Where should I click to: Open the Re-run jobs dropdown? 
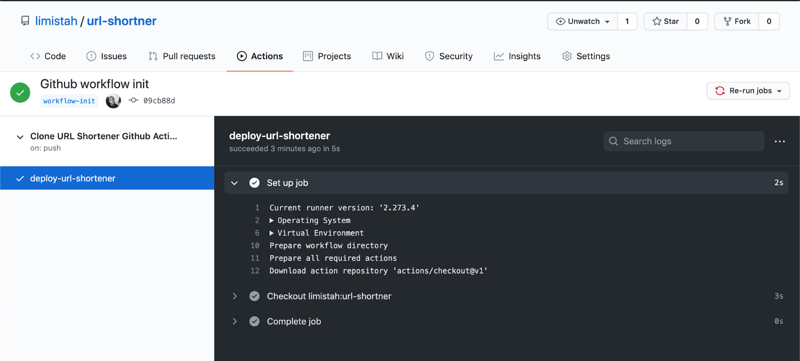pyautogui.click(x=748, y=91)
